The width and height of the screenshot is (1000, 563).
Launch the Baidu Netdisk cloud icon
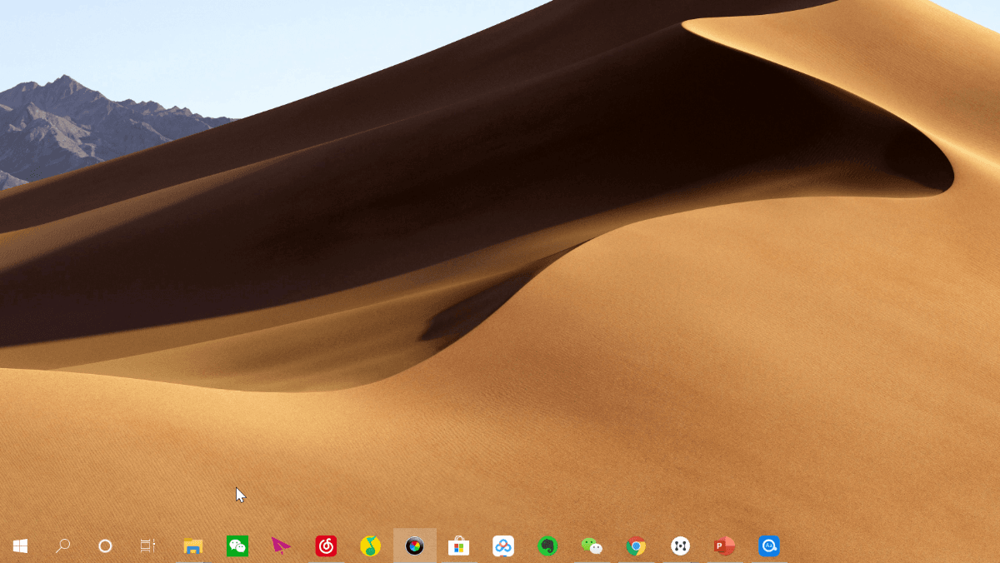(x=502, y=546)
